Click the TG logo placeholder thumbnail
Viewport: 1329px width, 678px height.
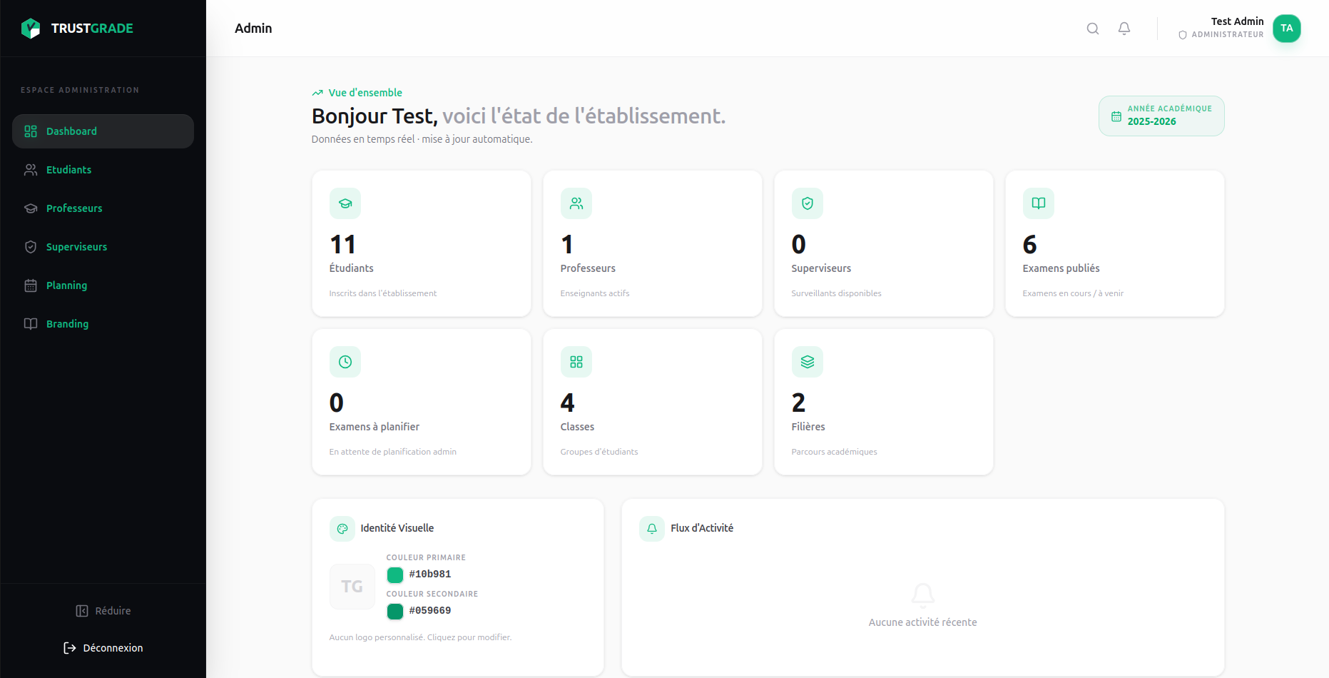pos(352,587)
